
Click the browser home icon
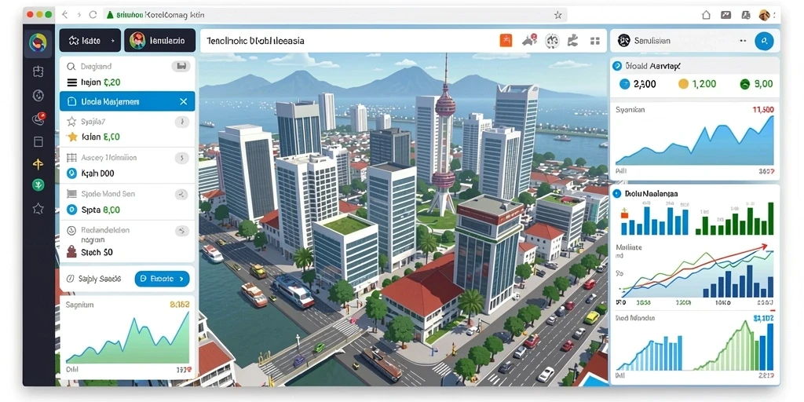click(706, 15)
